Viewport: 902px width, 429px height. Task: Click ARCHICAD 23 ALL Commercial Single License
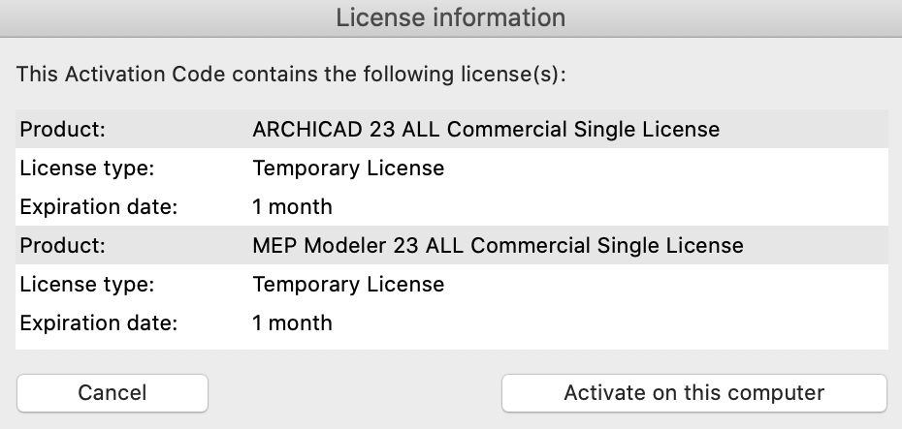tap(486, 129)
